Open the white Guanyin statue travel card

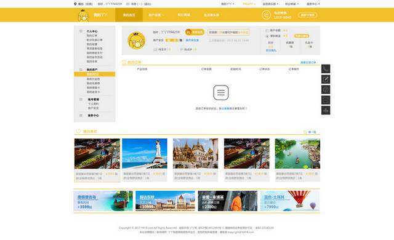pos(145,160)
